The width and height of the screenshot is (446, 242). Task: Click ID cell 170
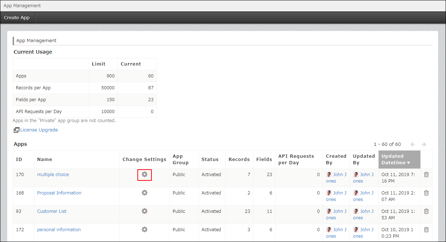[x=20, y=174]
